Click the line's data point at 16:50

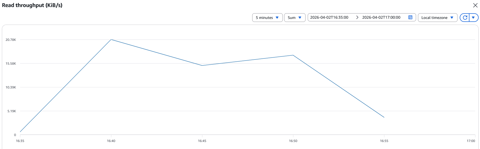pyautogui.click(x=293, y=55)
